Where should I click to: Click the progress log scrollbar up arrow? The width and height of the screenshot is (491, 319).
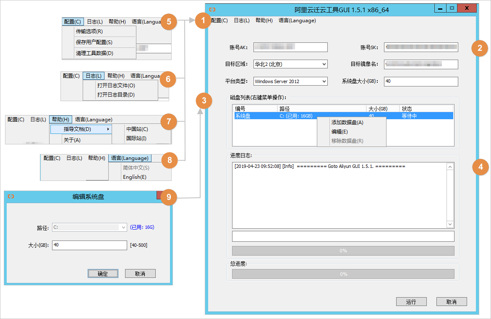pos(450,167)
